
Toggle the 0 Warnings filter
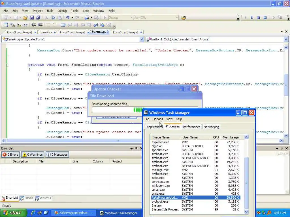(x=33, y=155)
